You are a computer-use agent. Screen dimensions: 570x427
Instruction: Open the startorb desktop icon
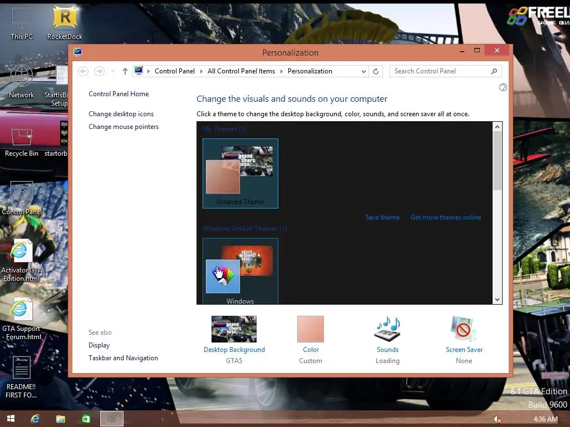58,140
